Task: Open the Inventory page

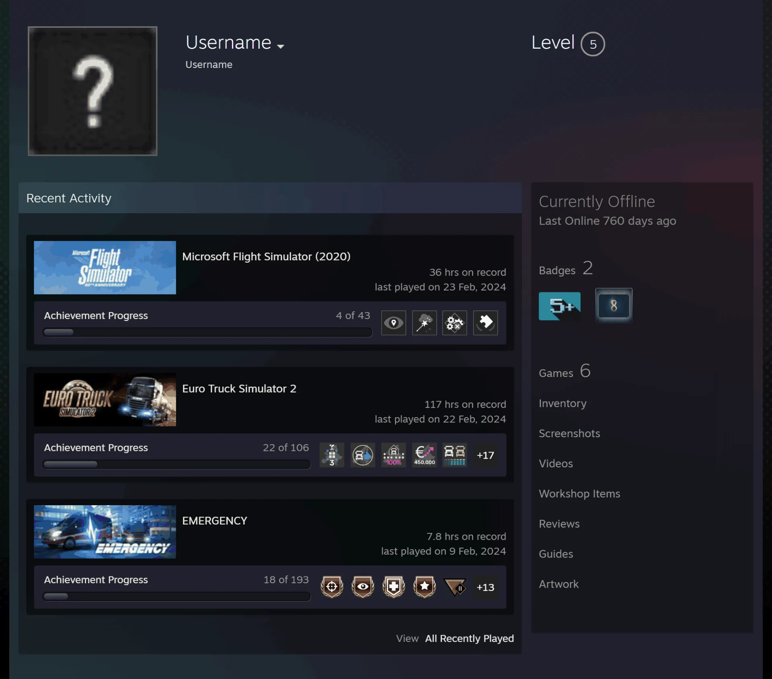Action: pos(563,403)
